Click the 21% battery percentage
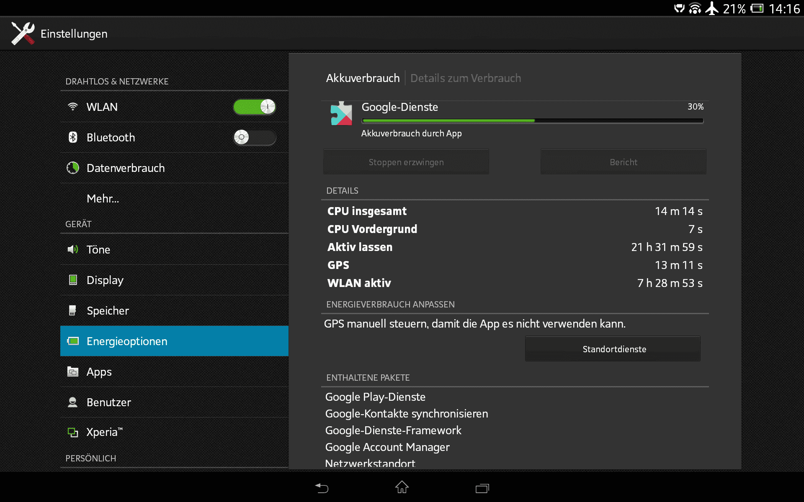The height and width of the screenshot is (502, 804). [734, 9]
